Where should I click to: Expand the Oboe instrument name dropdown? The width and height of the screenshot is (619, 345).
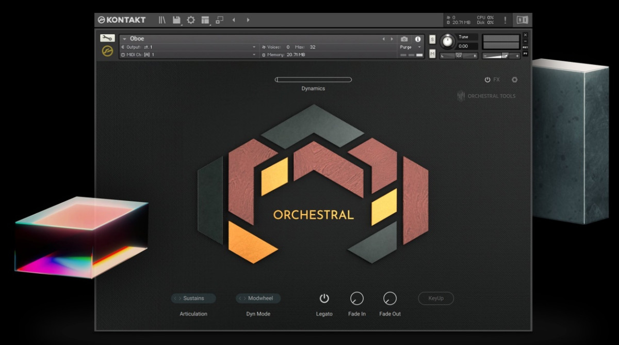coord(125,39)
